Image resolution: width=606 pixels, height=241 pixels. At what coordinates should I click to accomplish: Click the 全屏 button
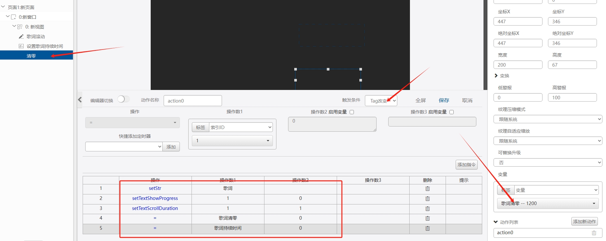420,101
